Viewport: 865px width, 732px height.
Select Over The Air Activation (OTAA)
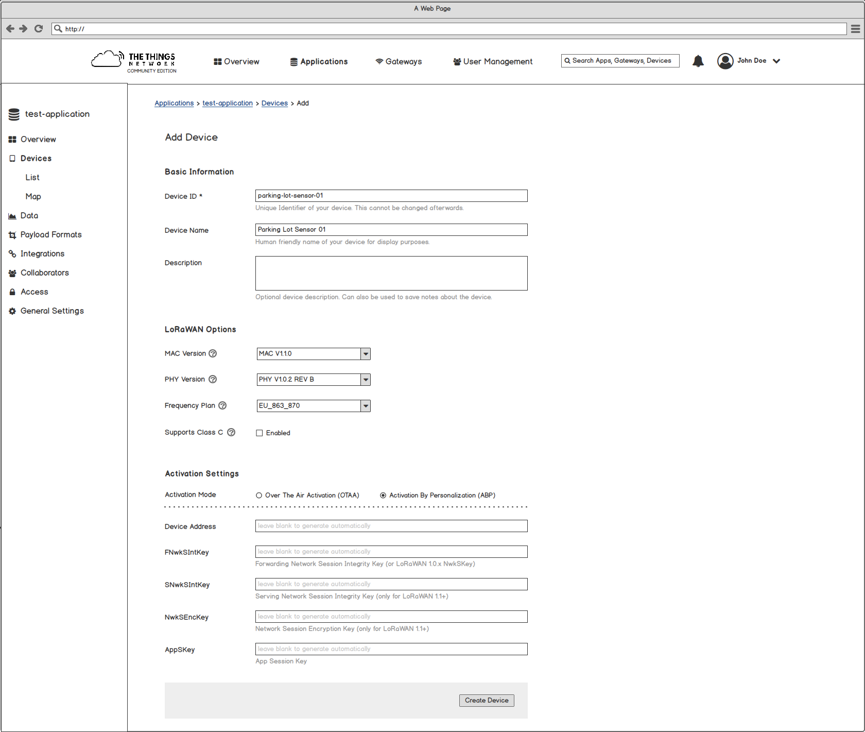[x=258, y=495]
